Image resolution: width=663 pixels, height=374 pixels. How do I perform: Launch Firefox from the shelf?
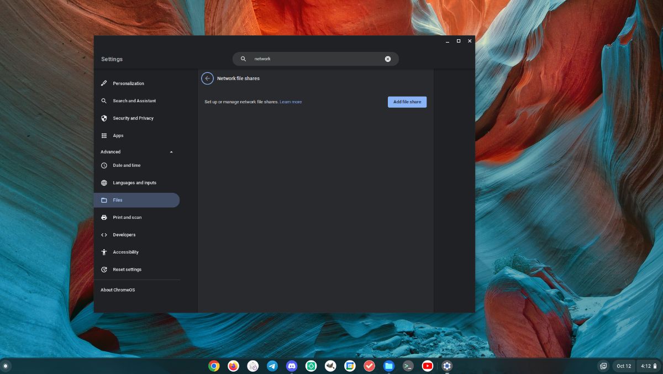pyautogui.click(x=233, y=366)
